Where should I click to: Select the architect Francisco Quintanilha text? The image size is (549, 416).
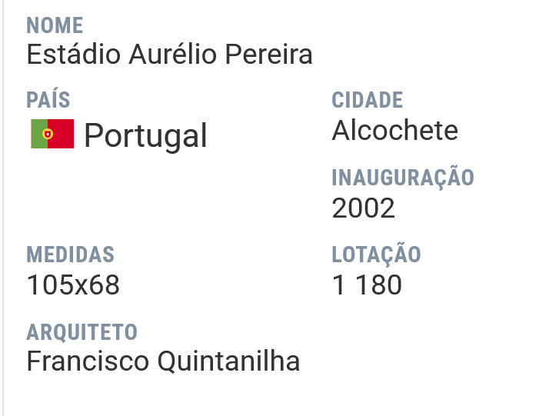163,361
